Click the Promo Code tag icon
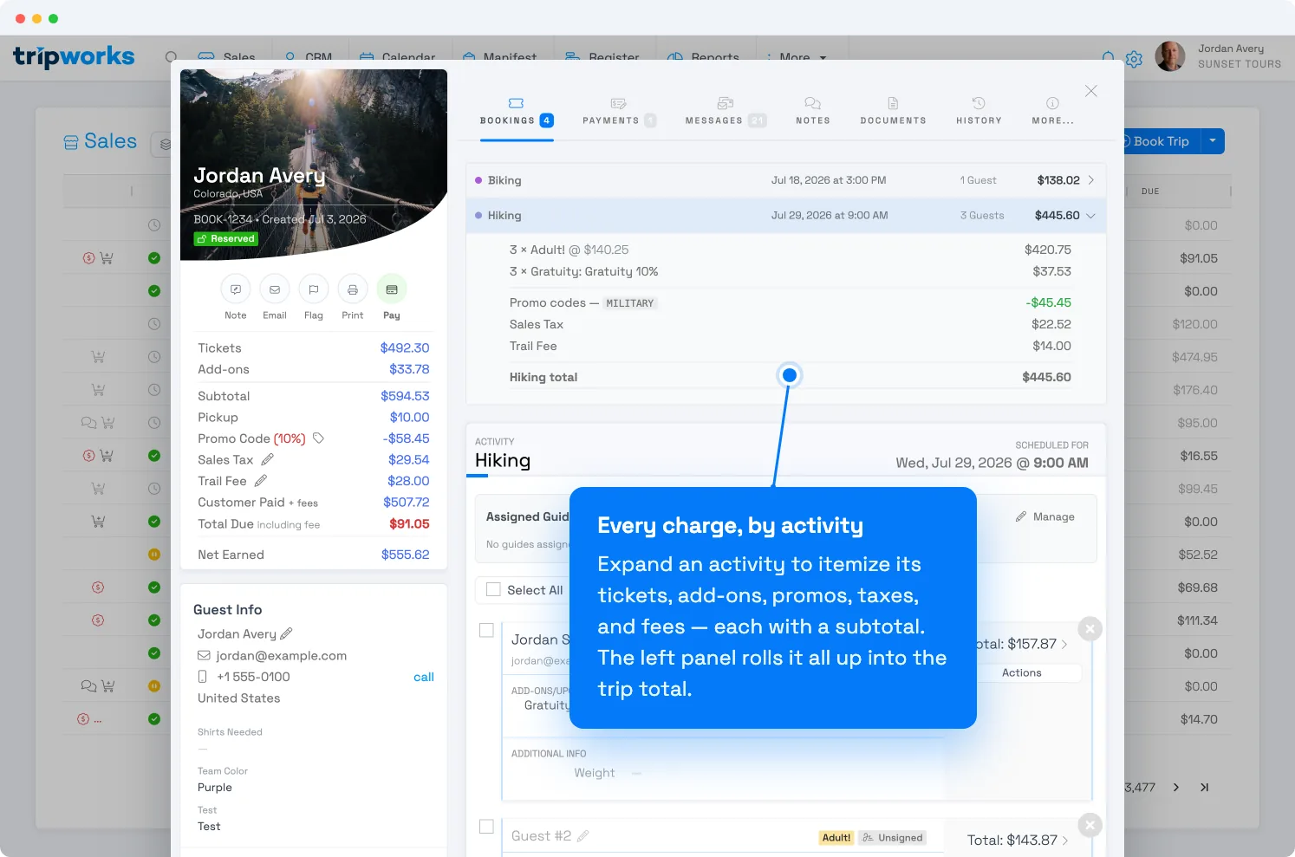This screenshot has height=857, width=1295. click(318, 438)
